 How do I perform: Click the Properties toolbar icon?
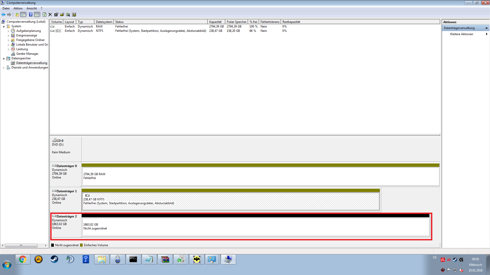(x=56, y=15)
